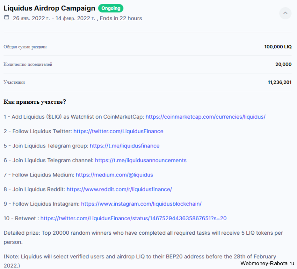Click the calendar icon beside campaign dates
The height and width of the screenshot is (269, 297).
[7, 17]
